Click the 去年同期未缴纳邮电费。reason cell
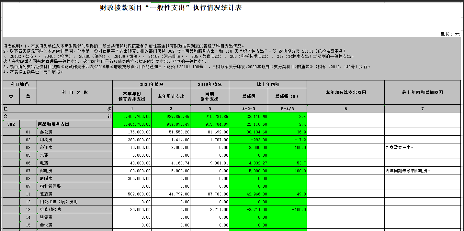Viewport: 464px width, 231px height. (423, 171)
